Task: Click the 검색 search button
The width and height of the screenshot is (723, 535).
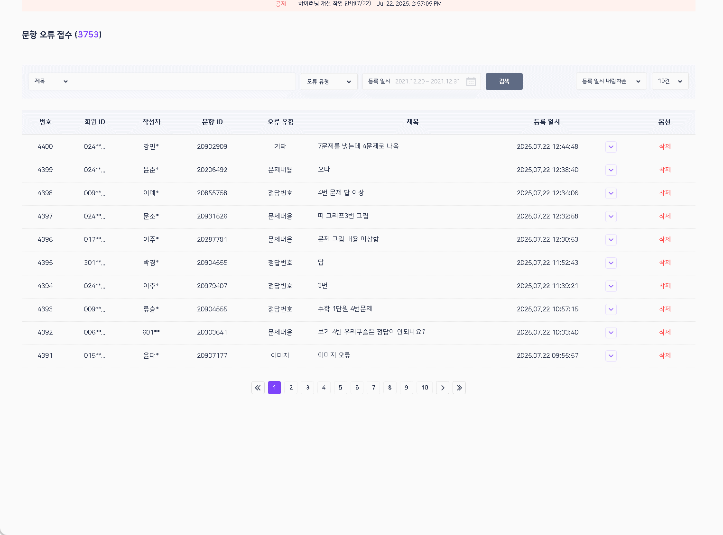Action: point(504,82)
